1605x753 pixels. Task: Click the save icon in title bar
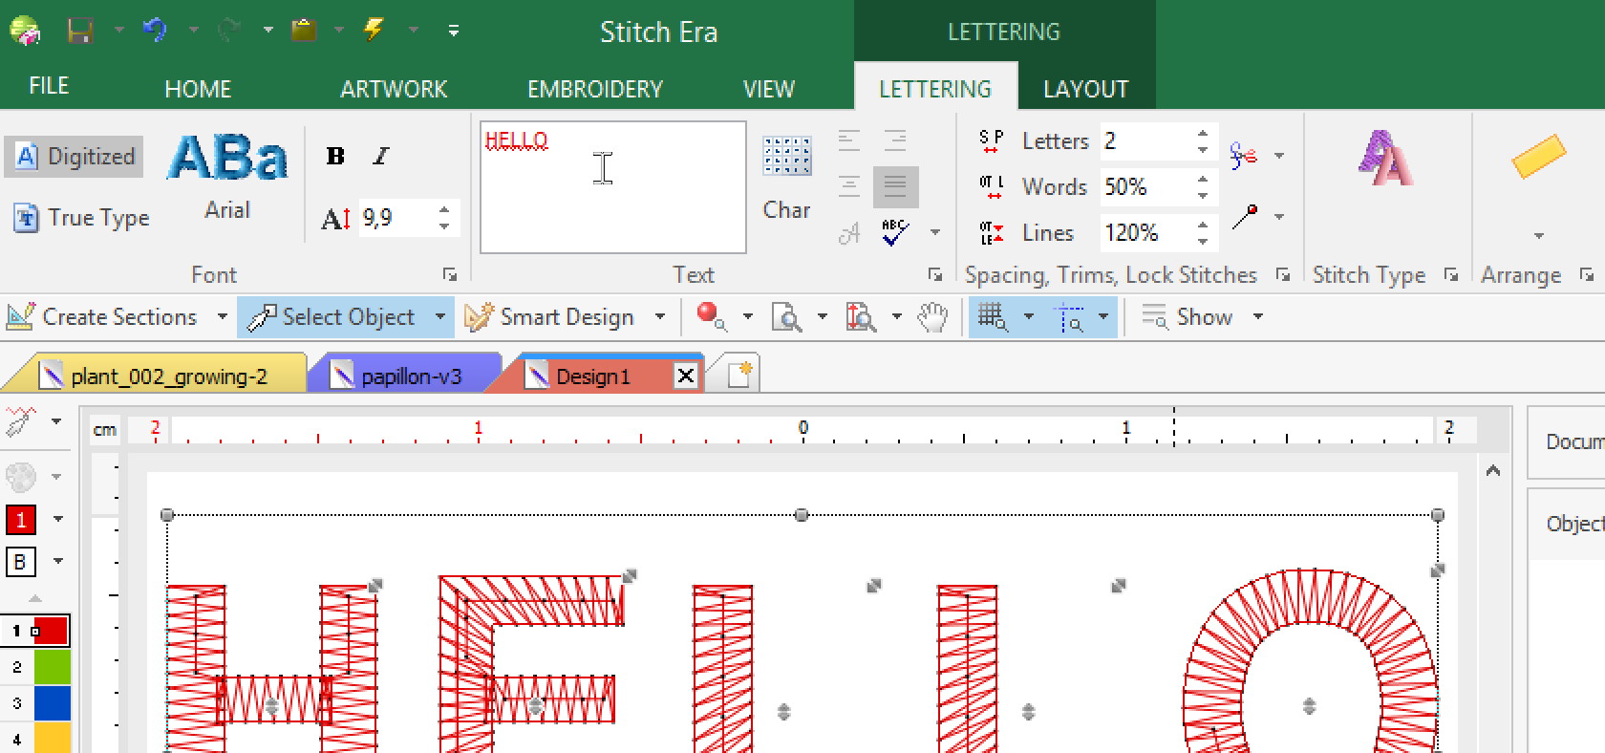79,31
